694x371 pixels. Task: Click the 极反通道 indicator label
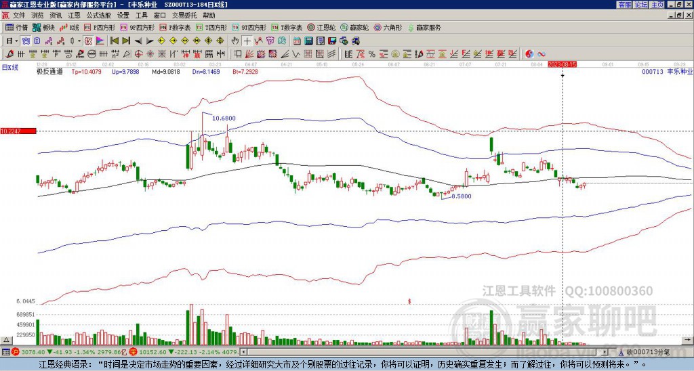pos(49,71)
